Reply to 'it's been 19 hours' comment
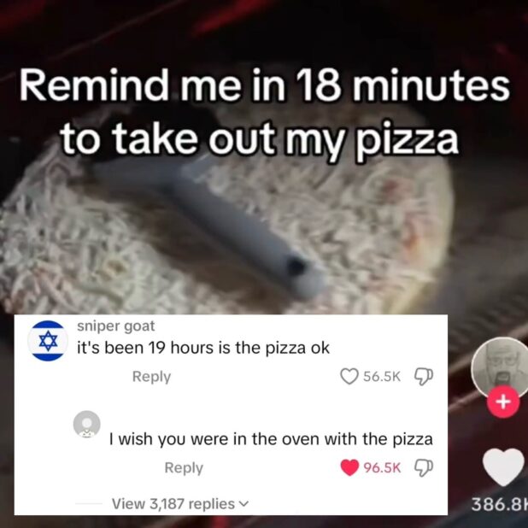Image resolution: width=528 pixels, height=528 pixels. [151, 377]
